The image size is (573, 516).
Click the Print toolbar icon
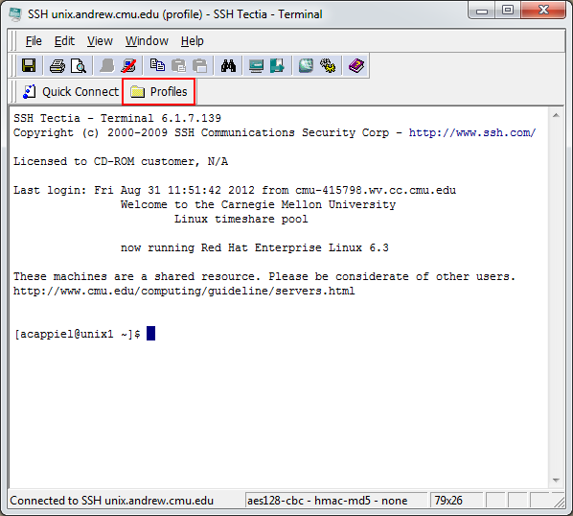57,66
